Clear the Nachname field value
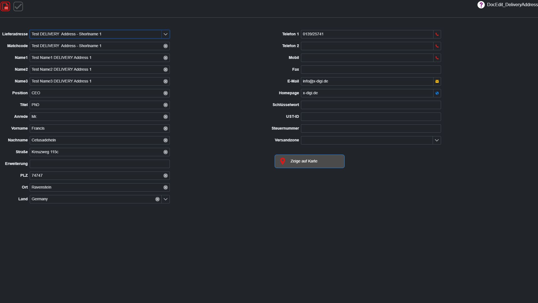Viewport: 538px width, 303px height. [x=166, y=140]
